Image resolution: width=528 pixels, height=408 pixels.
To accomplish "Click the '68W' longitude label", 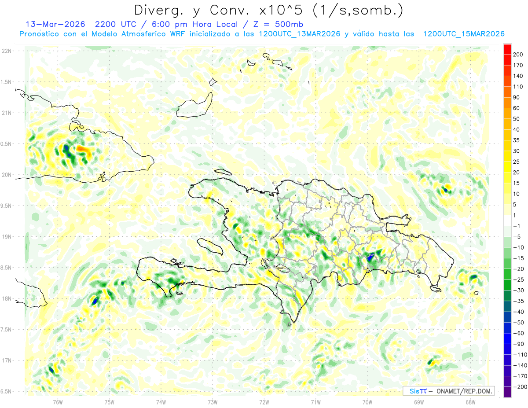I will coord(470,402).
